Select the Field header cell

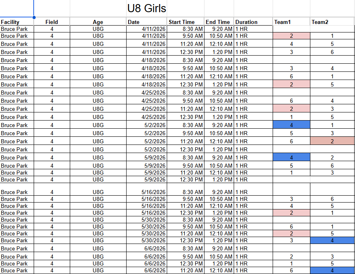[52, 22]
